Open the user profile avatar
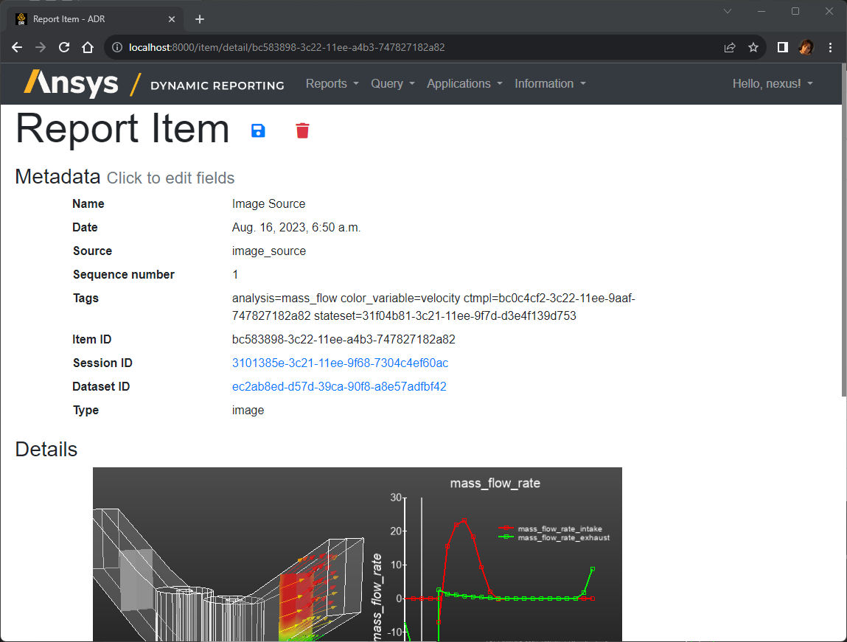Screen dimensions: 847x642 click(x=806, y=47)
